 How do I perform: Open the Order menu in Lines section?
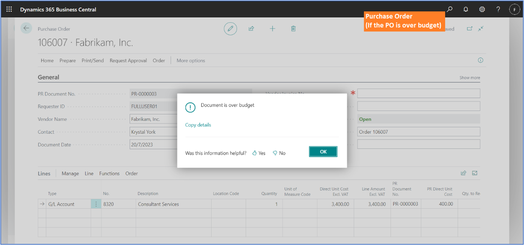tap(132, 174)
